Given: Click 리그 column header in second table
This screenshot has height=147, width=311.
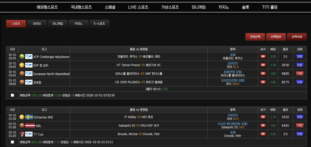Looking at the screenshot, I should pos(44,110).
